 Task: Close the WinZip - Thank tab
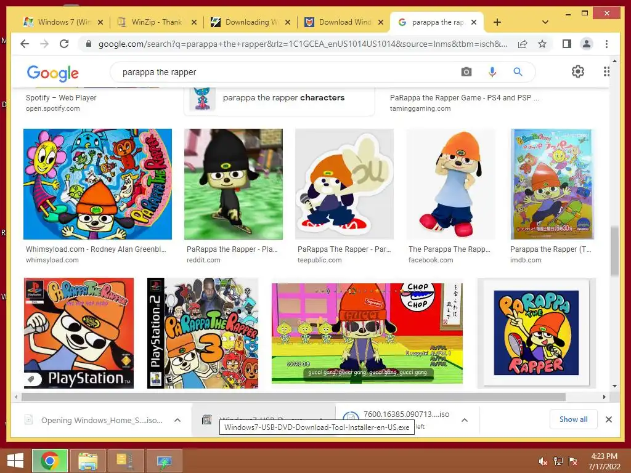[x=194, y=22]
